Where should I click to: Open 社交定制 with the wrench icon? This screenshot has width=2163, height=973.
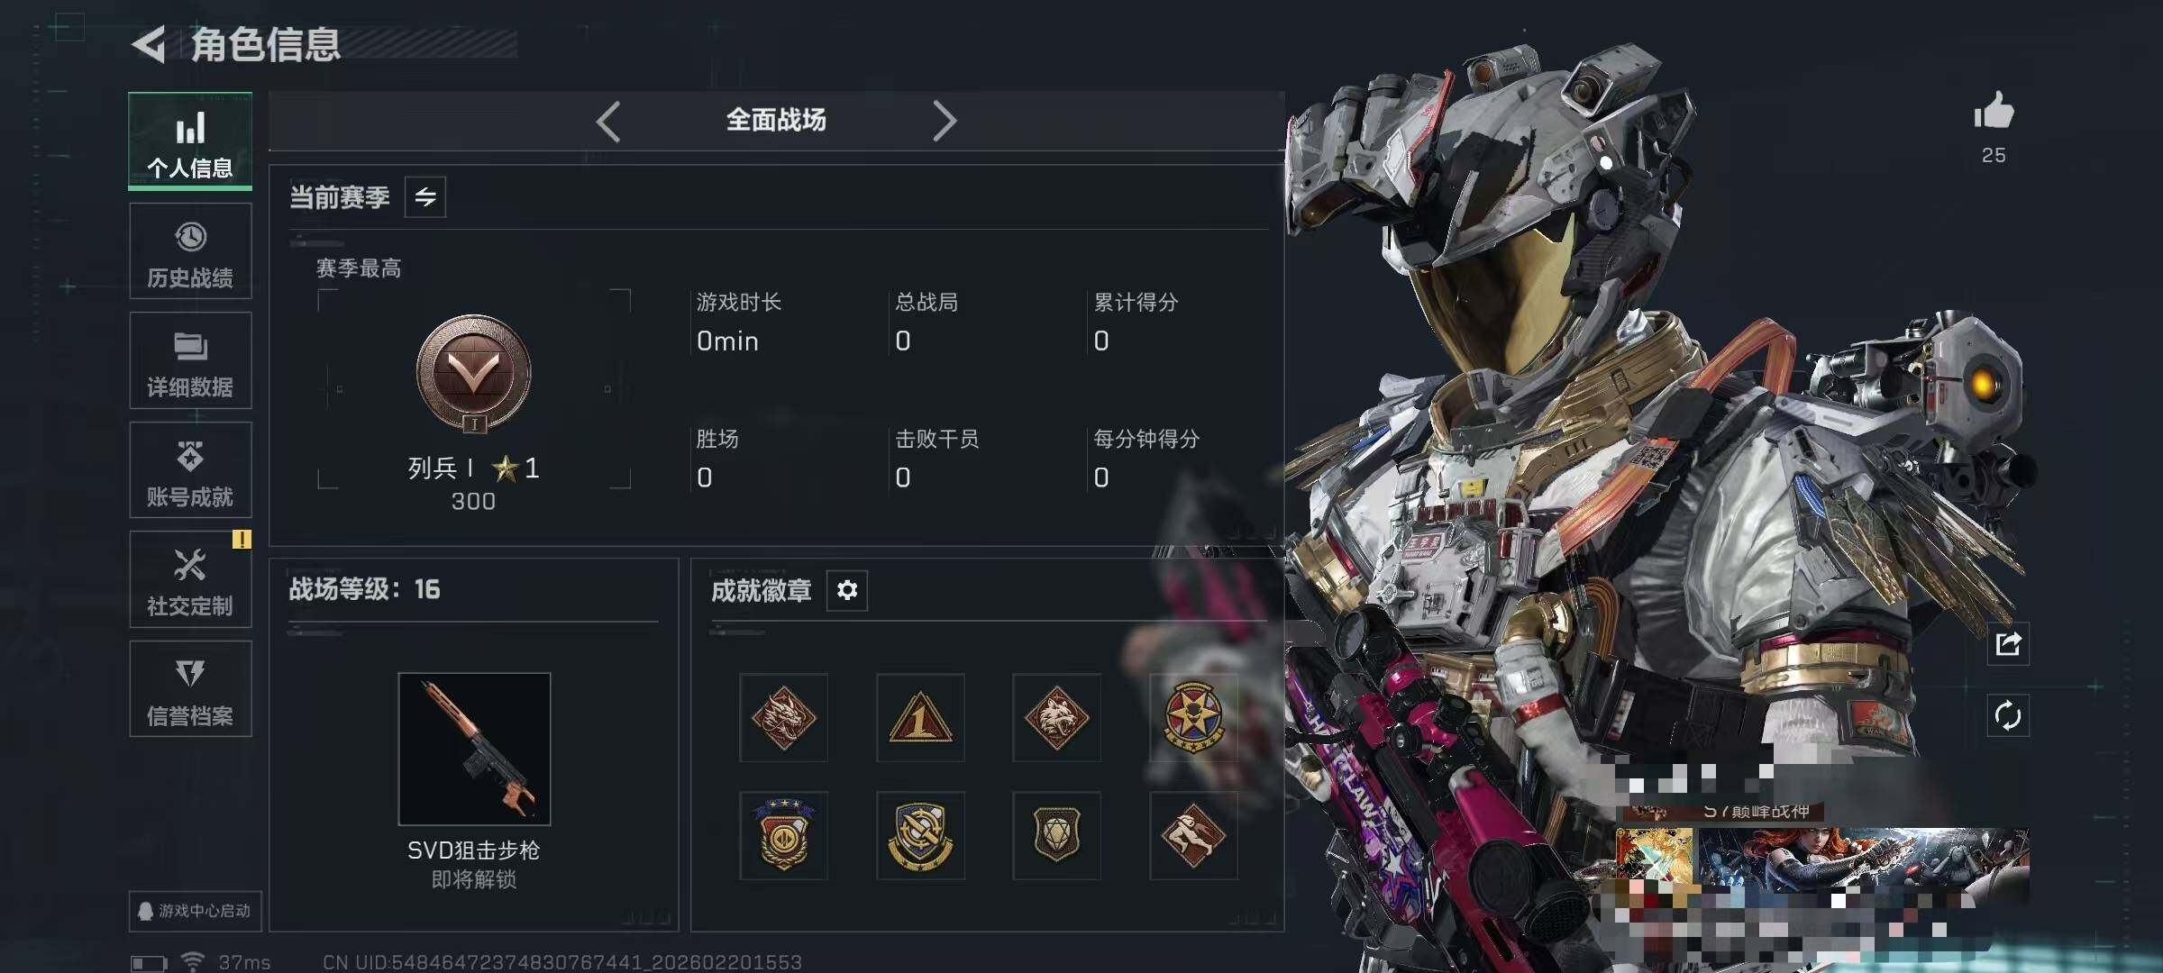tap(190, 579)
